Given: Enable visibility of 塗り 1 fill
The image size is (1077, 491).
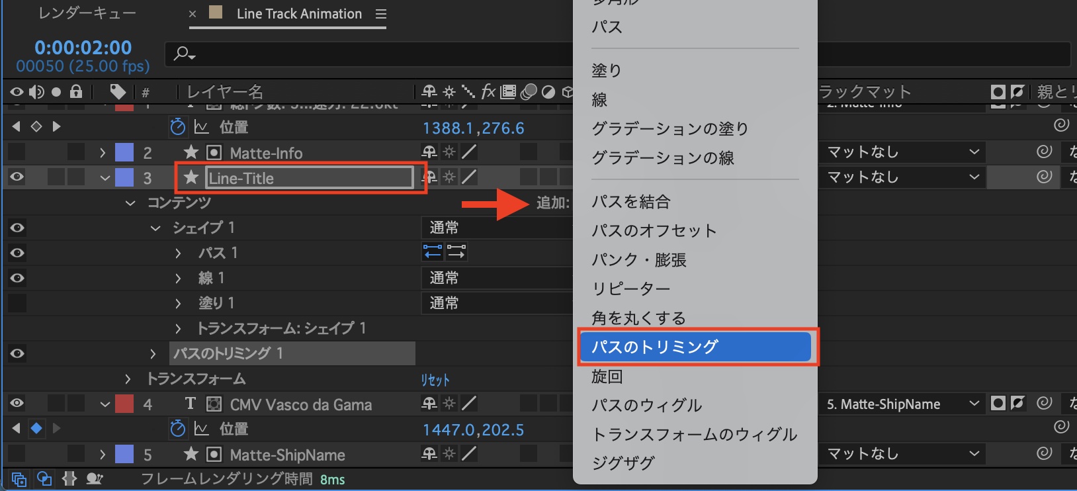Looking at the screenshot, I should pyautogui.click(x=17, y=303).
